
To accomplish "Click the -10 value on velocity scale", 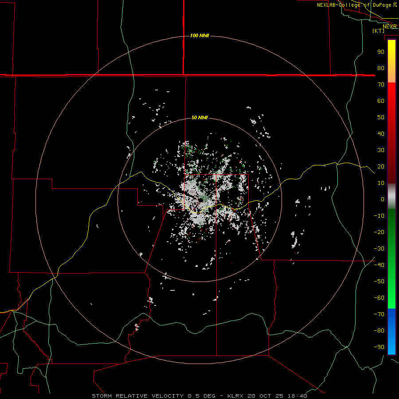I will click(x=379, y=216).
